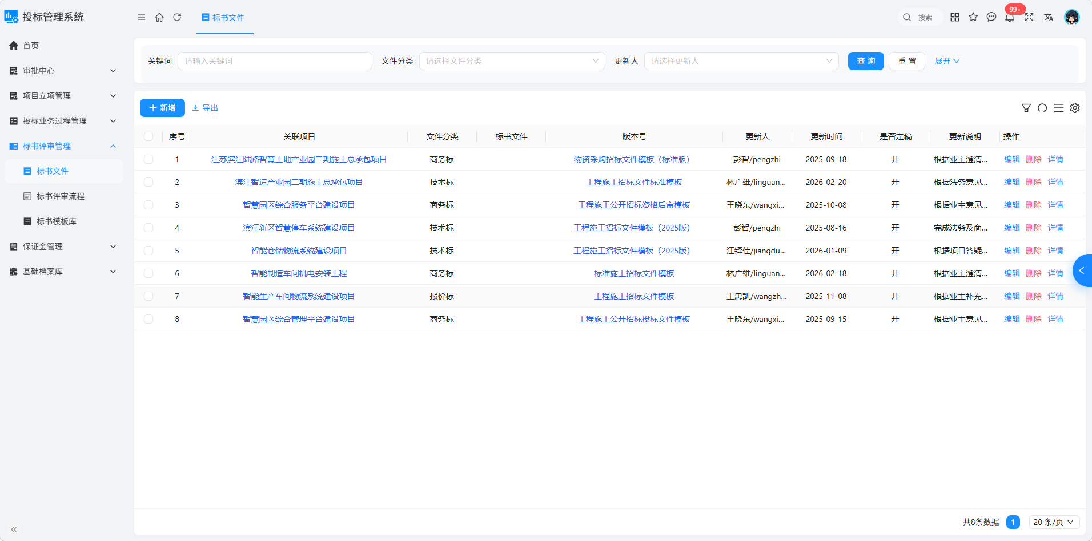Click the 搜索 box in the header

tap(919, 17)
